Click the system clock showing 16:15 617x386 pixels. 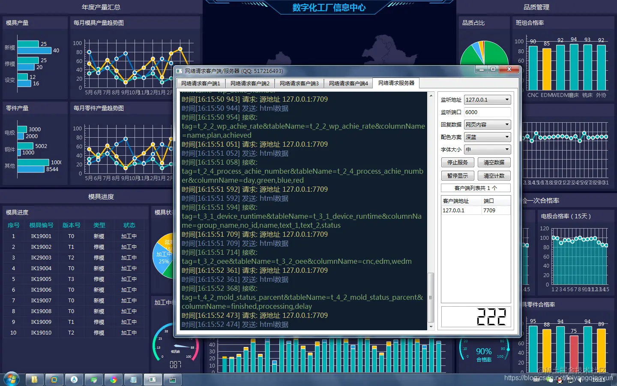click(x=599, y=380)
